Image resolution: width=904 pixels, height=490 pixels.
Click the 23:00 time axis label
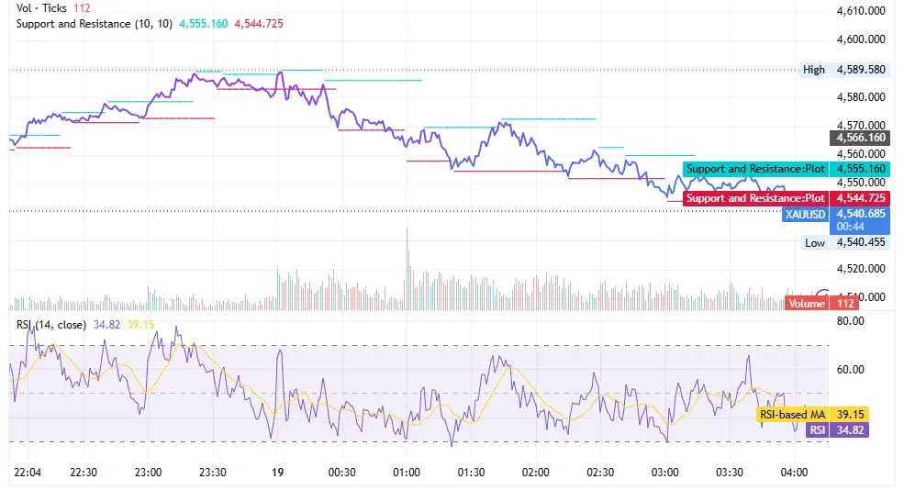148,473
